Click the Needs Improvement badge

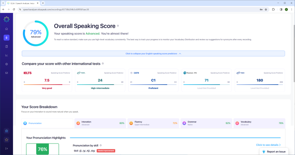pos(106,151)
